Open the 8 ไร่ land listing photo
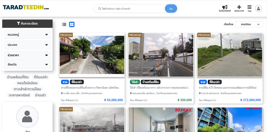Viewport: 267px width, 132px height. click(x=230, y=55)
